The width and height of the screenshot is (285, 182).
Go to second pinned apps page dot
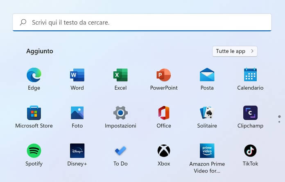(x=279, y=122)
